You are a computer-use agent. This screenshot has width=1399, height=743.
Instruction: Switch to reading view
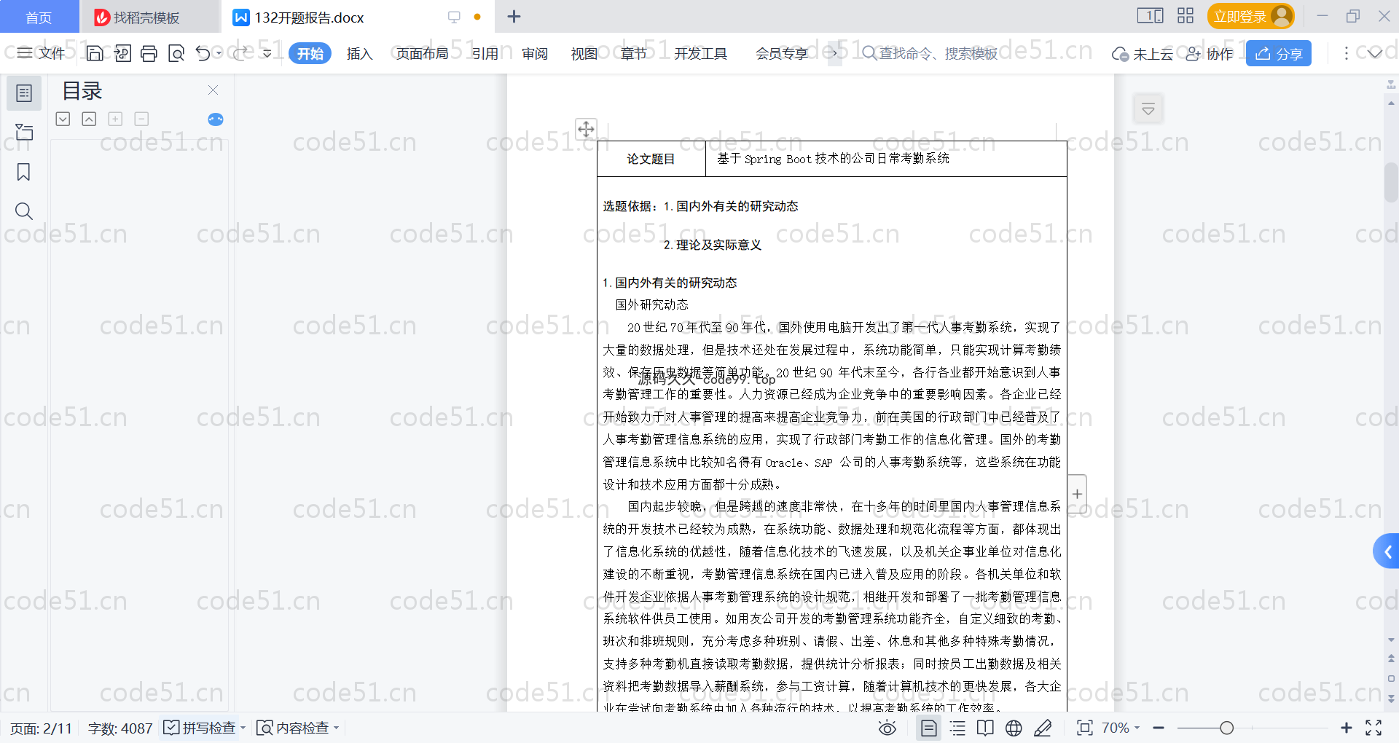[x=985, y=728]
